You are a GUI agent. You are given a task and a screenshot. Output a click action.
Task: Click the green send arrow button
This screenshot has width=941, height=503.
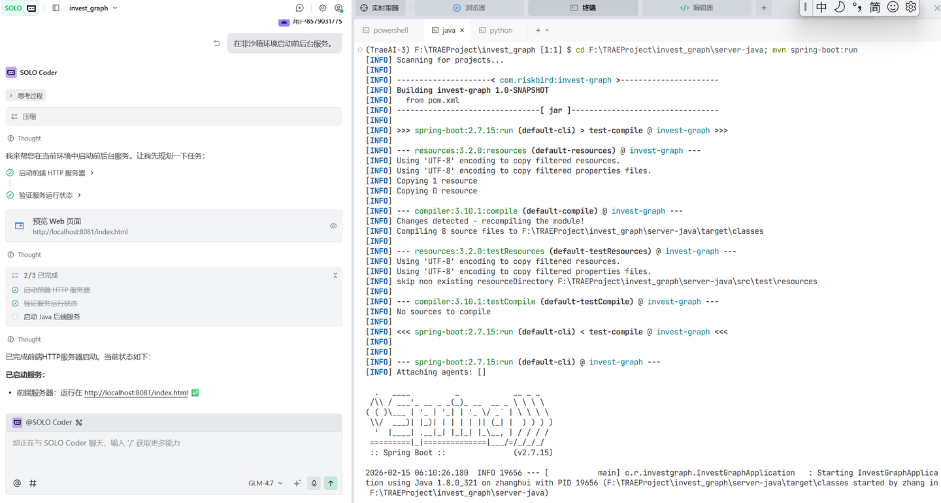point(331,483)
